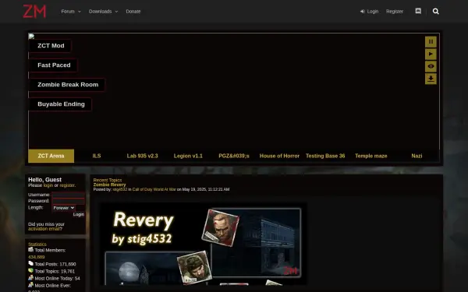Click the Login link in header
The image size is (468, 292).
coord(373,12)
